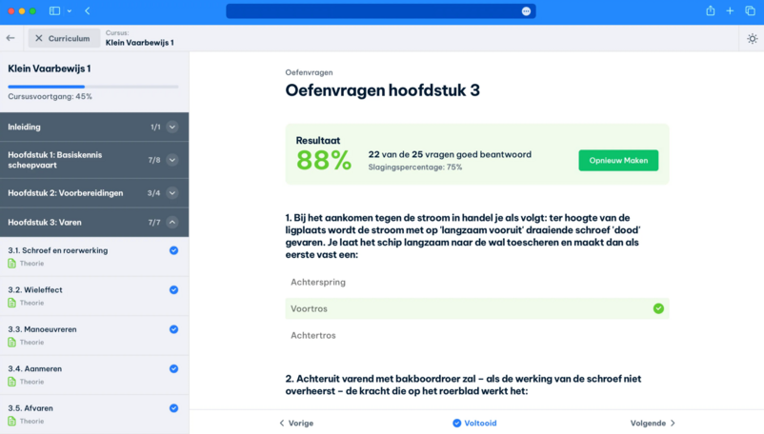Click the address bar more options icon
Viewport: 764px width, 434px height.
pyautogui.click(x=526, y=11)
